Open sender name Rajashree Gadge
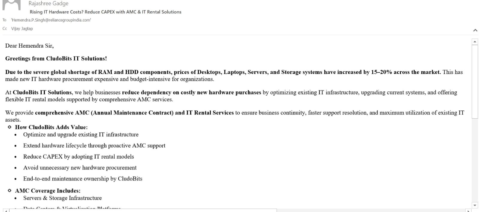 click(x=48, y=4)
